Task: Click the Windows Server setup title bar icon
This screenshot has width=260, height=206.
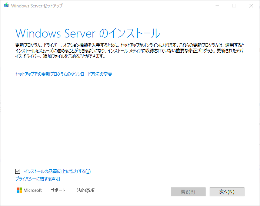Action: tap(6, 5)
